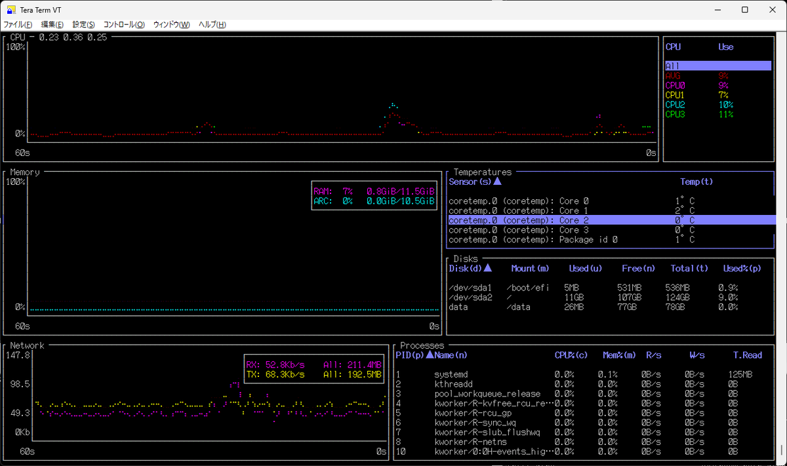Select the data disk row
The image size is (787, 466).
pos(611,307)
